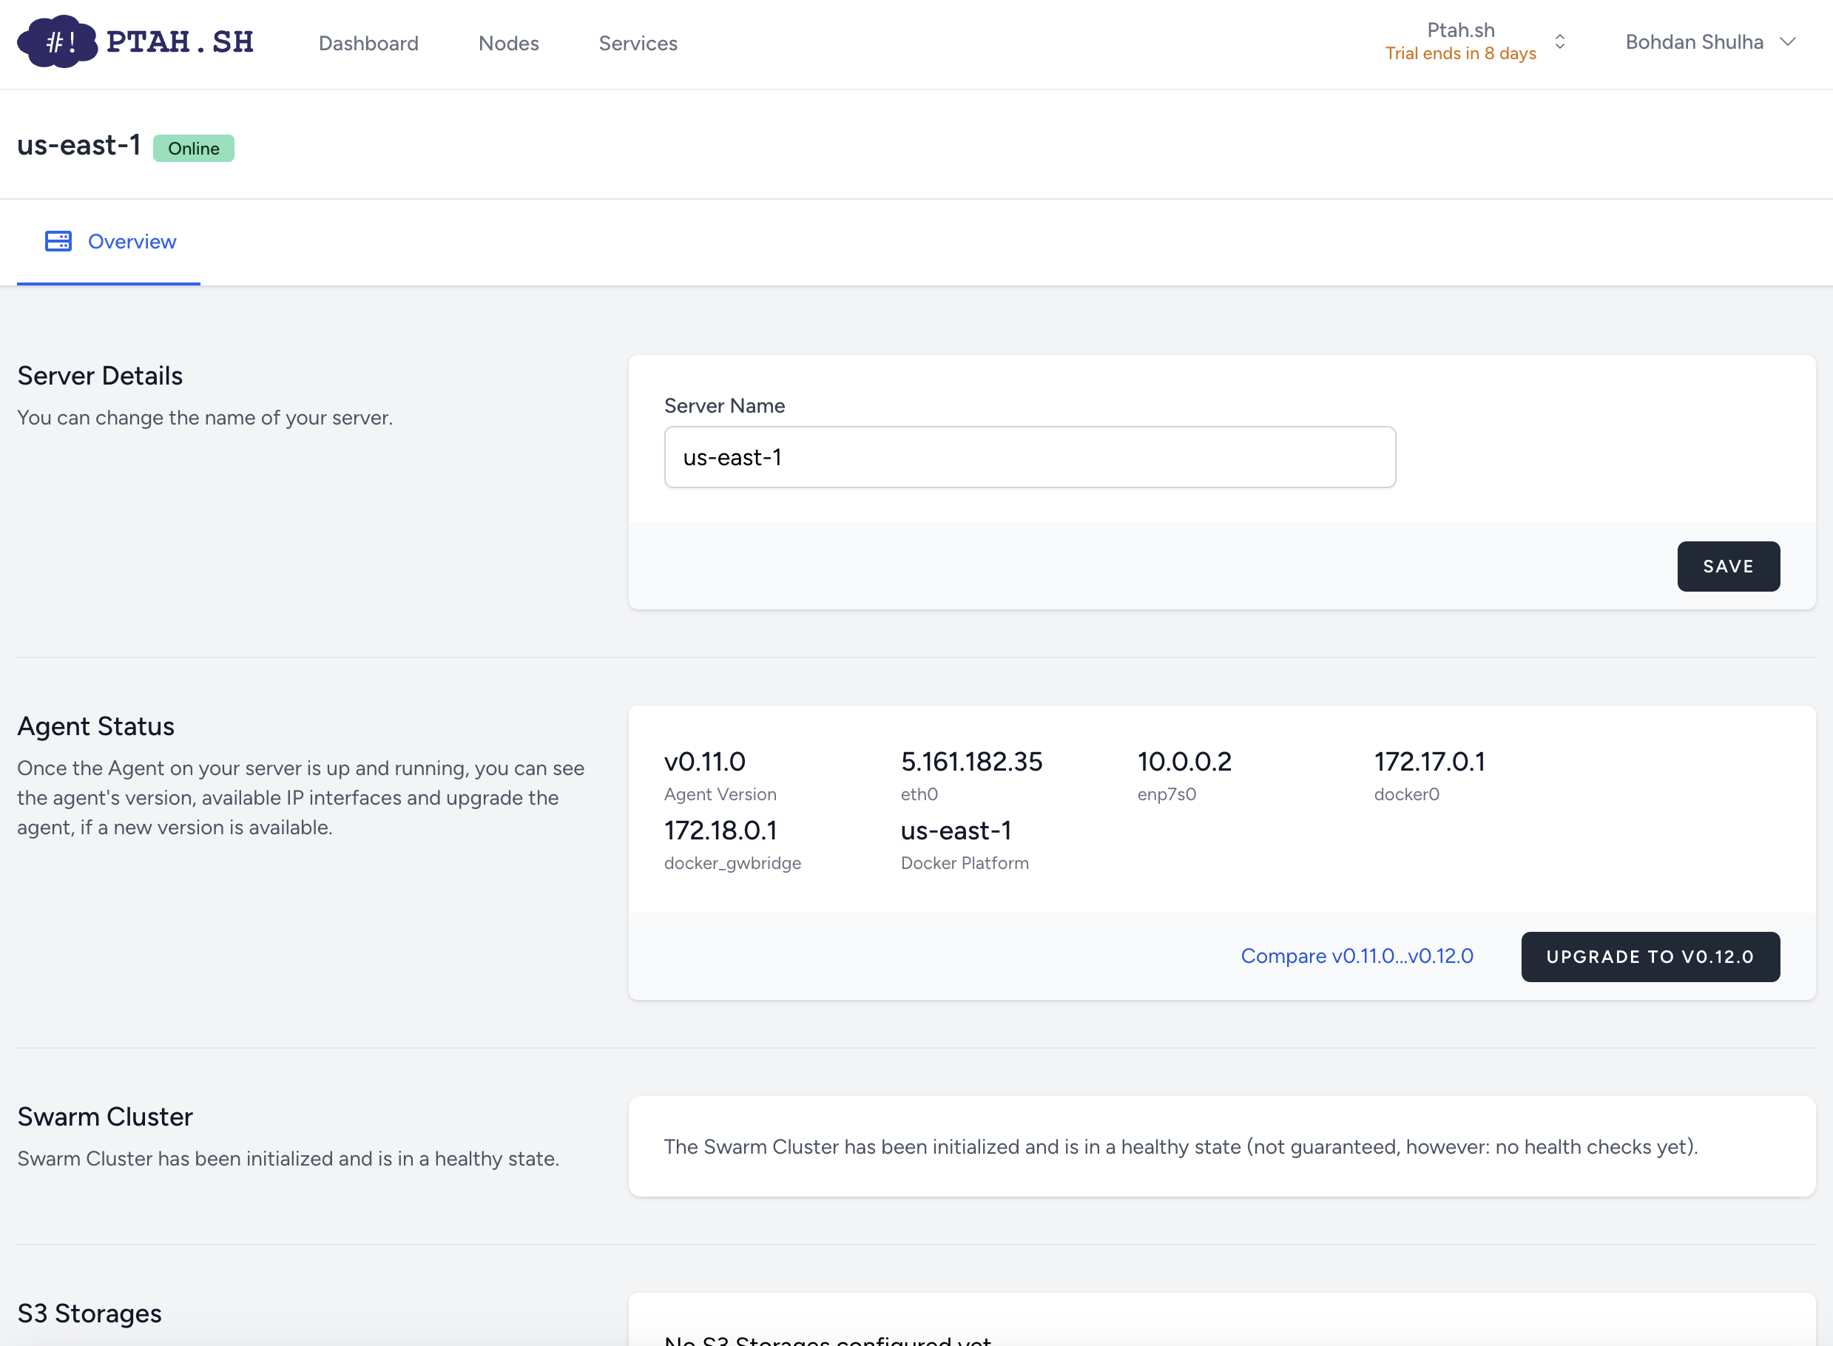Screen dimensions: 1833x1346
Task: Click the Overview tab server icon
Action: point(58,241)
